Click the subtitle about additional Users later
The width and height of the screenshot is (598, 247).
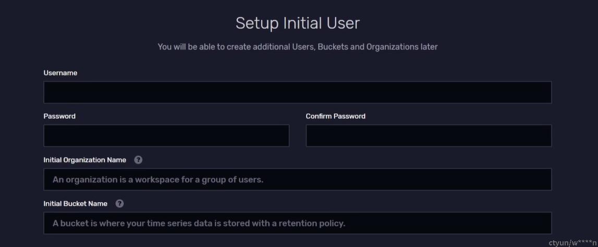298,47
